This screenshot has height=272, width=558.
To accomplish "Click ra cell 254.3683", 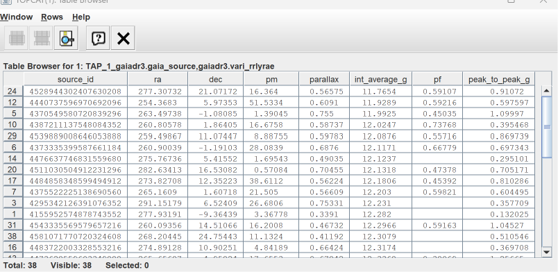I will coord(158,103).
